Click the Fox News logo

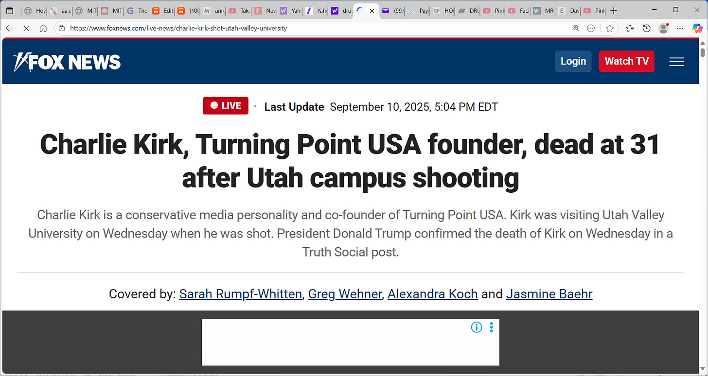click(x=67, y=62)
